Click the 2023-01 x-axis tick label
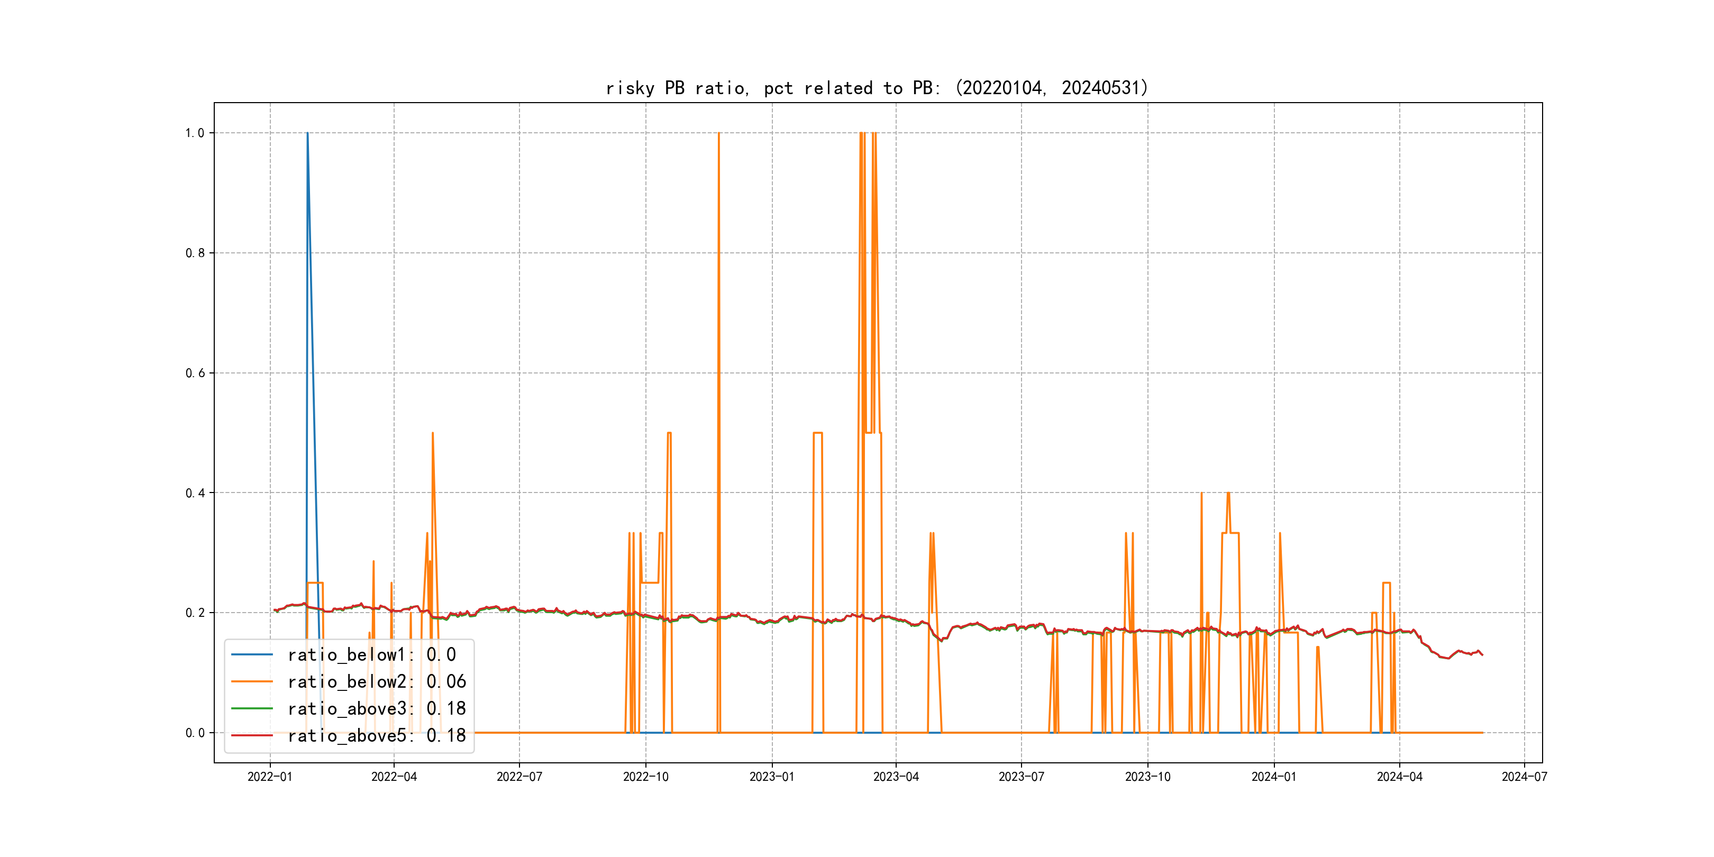The image size is (1714, 857). [x=771, y=777]
